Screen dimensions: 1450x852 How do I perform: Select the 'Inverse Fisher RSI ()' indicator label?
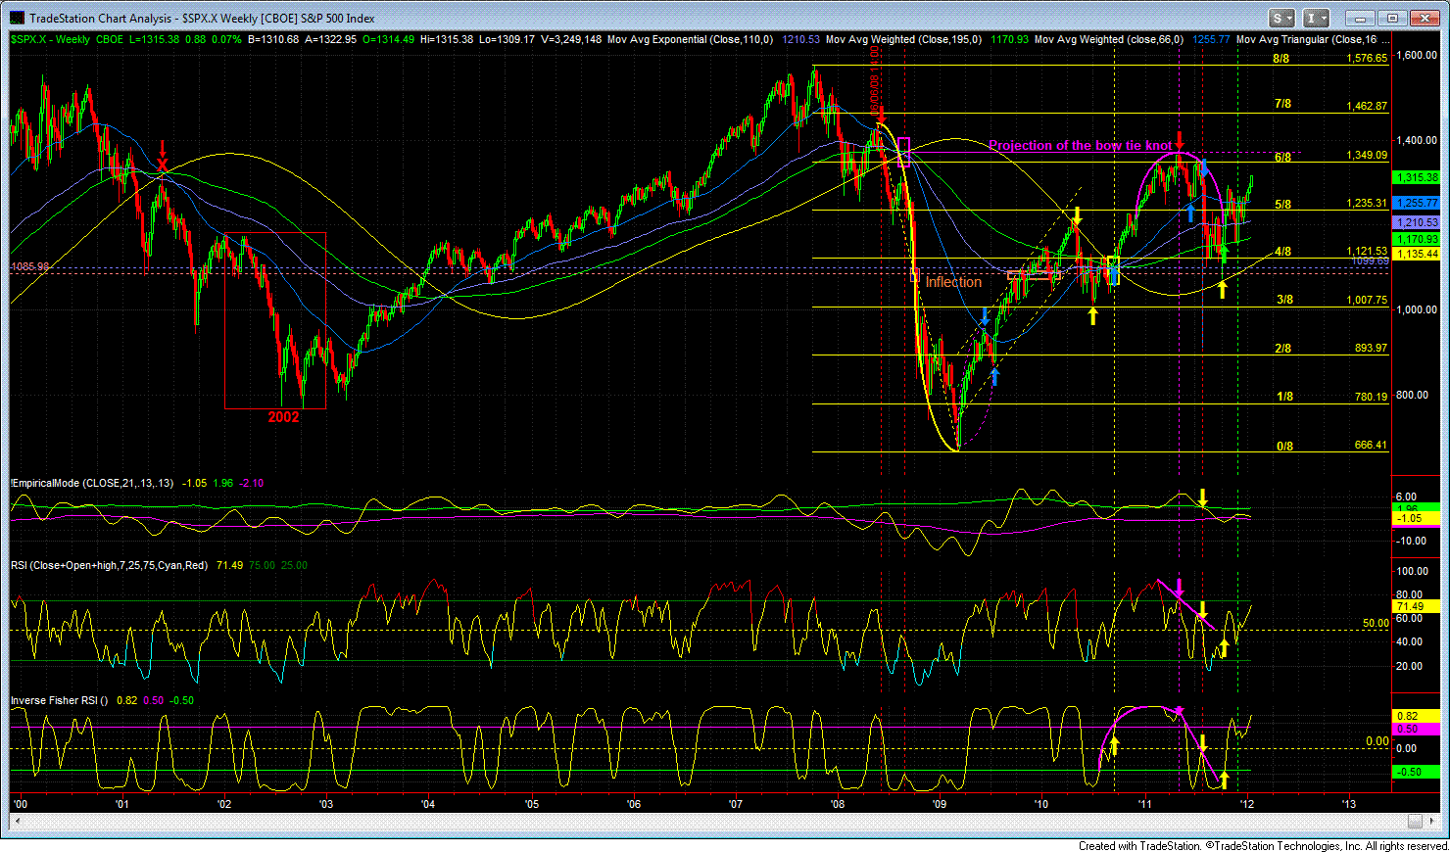point(59,700)
